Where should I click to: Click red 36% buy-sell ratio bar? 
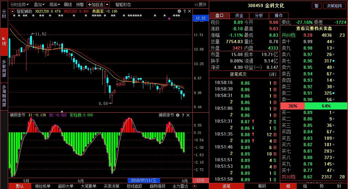[292, 106]
